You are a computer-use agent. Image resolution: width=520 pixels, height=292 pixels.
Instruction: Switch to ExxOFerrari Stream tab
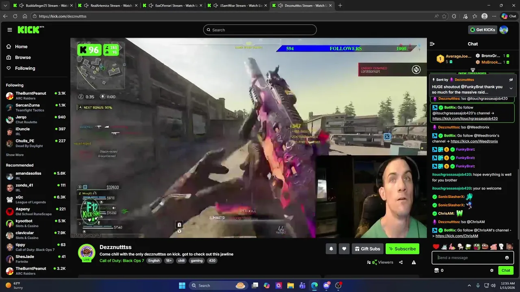point(172,5)
